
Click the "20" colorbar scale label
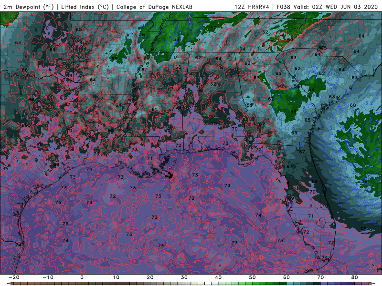pyautogui.click(x=150, y=277)
